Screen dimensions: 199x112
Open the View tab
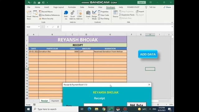pyautogui.click(x=100, y=7)
